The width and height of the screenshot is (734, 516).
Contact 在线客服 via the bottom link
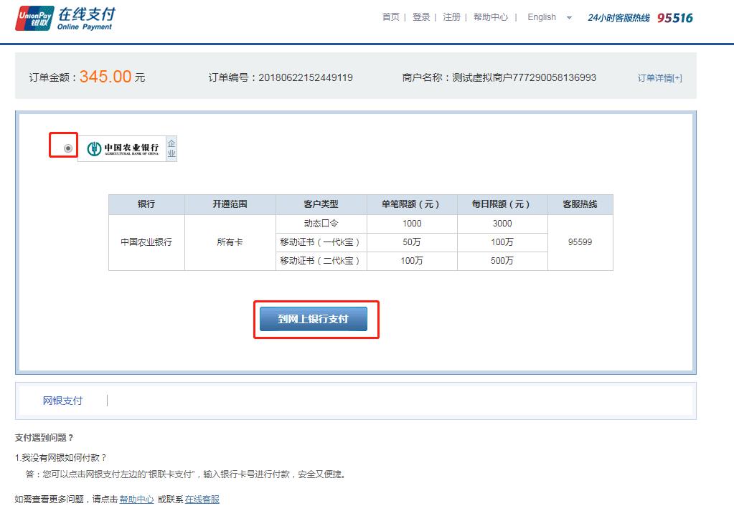click(202, 500)
